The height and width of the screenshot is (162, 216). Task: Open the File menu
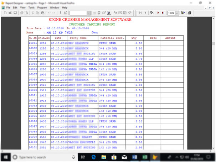coord(8,7)
